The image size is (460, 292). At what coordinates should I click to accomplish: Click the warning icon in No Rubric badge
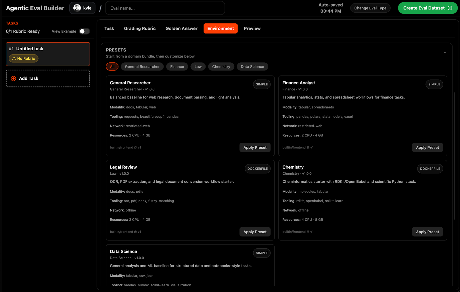(x=14, y=58)
